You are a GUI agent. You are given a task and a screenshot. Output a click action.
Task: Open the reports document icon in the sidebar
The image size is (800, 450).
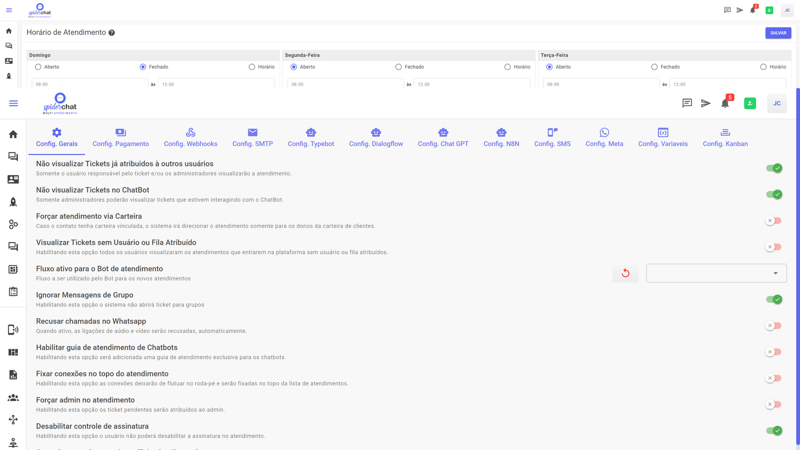point(13,374)
